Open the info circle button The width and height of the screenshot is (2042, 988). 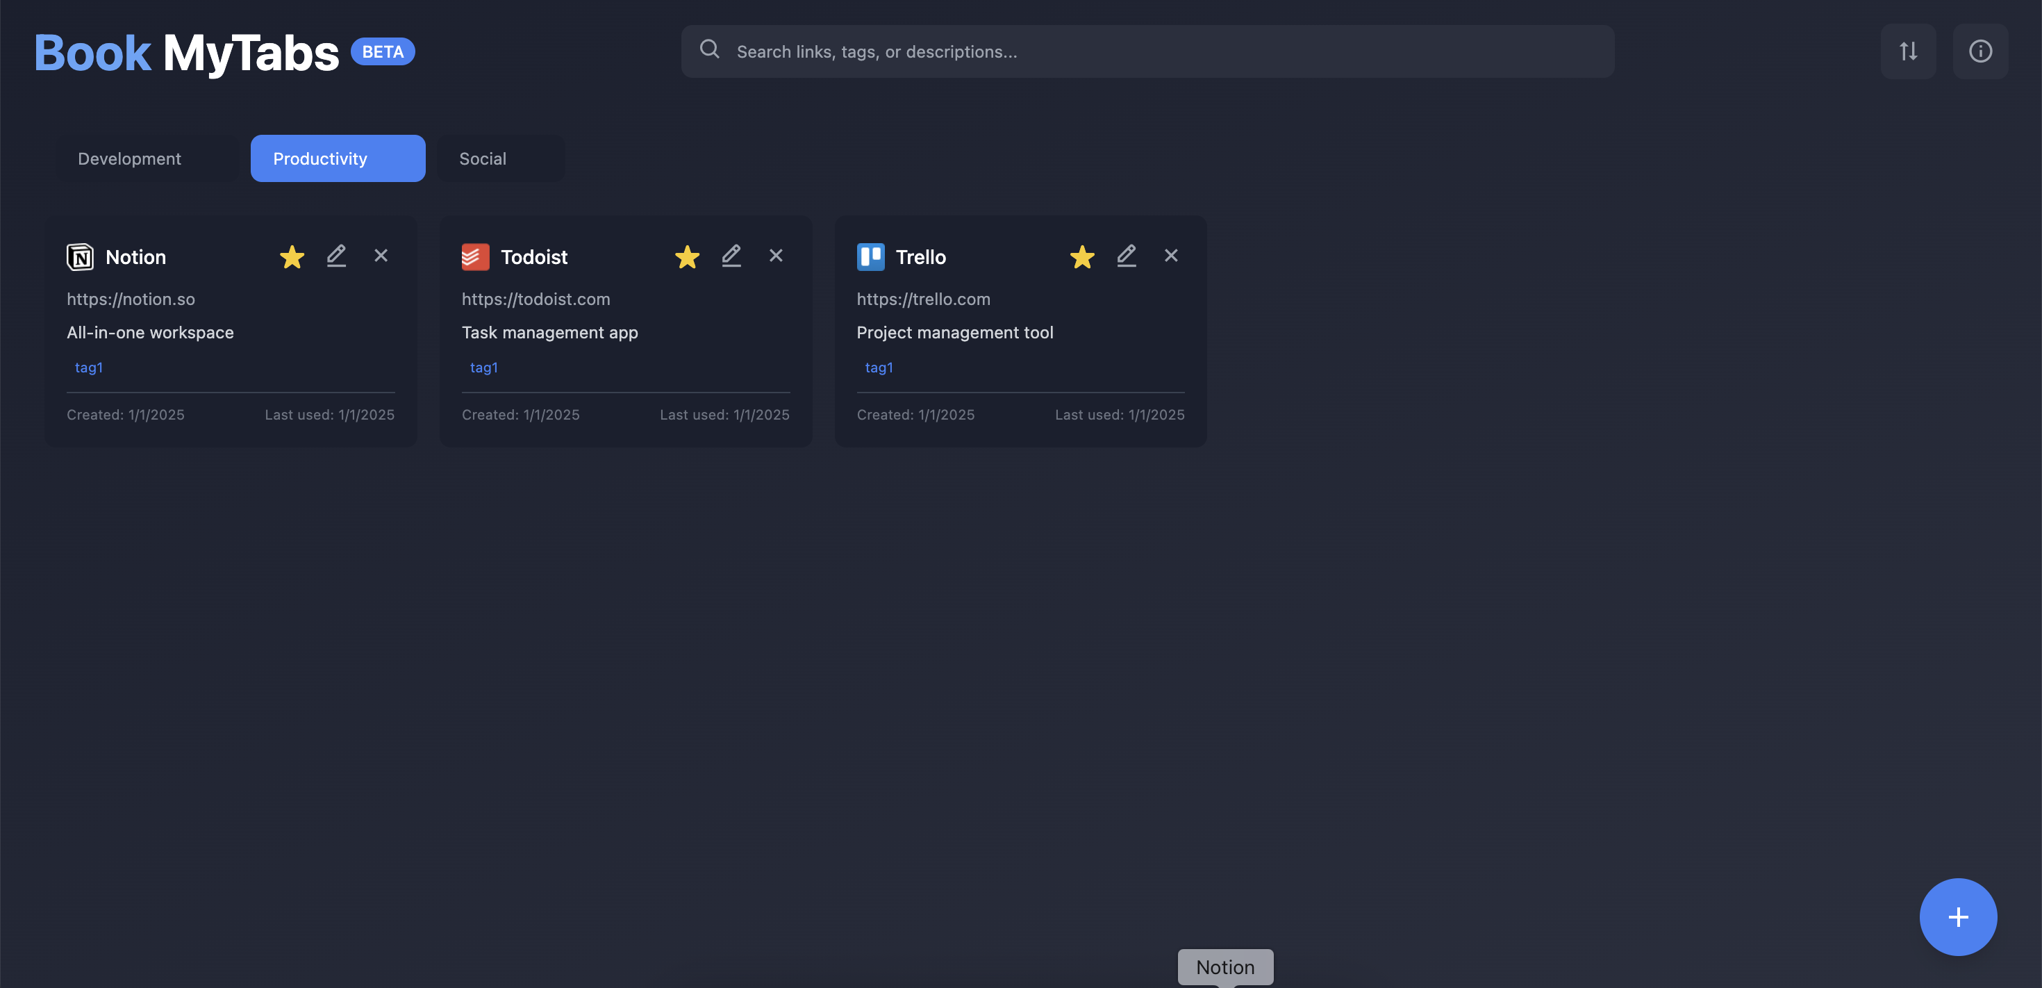[1980, 51]
